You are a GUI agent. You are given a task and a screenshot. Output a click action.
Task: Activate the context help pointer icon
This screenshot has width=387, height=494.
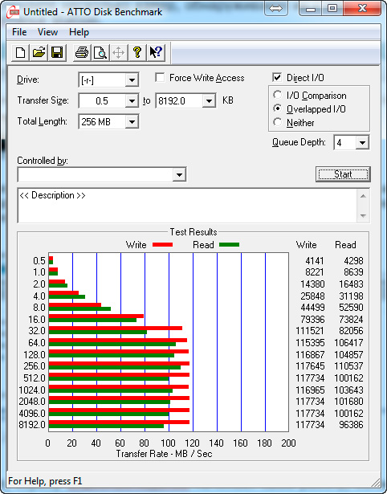155,52
